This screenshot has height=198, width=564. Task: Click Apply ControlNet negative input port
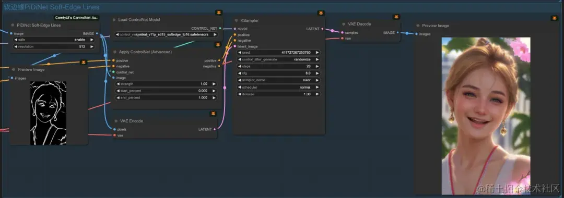pyautogui.click(x=113, y=66)
